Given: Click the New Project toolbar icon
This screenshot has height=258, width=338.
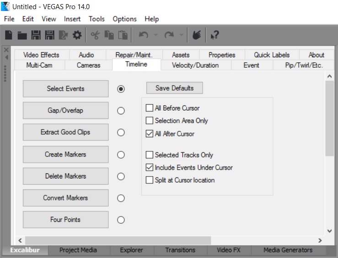Looking at the screenshot, I should coord(9,35).
